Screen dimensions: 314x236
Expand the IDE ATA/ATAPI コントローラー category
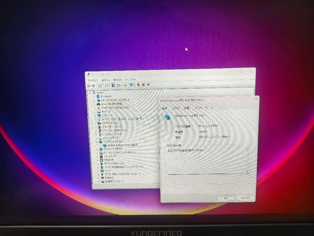pos(94,101)
